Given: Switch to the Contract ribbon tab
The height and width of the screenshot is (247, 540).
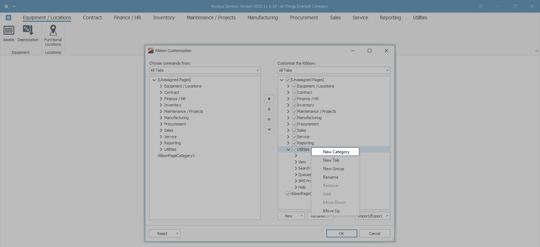Looking at the screenshot, I should (92, 18).
